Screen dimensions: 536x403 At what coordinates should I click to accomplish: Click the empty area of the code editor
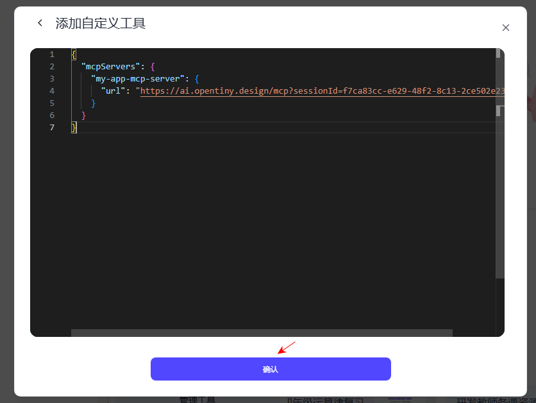[269, 231]
